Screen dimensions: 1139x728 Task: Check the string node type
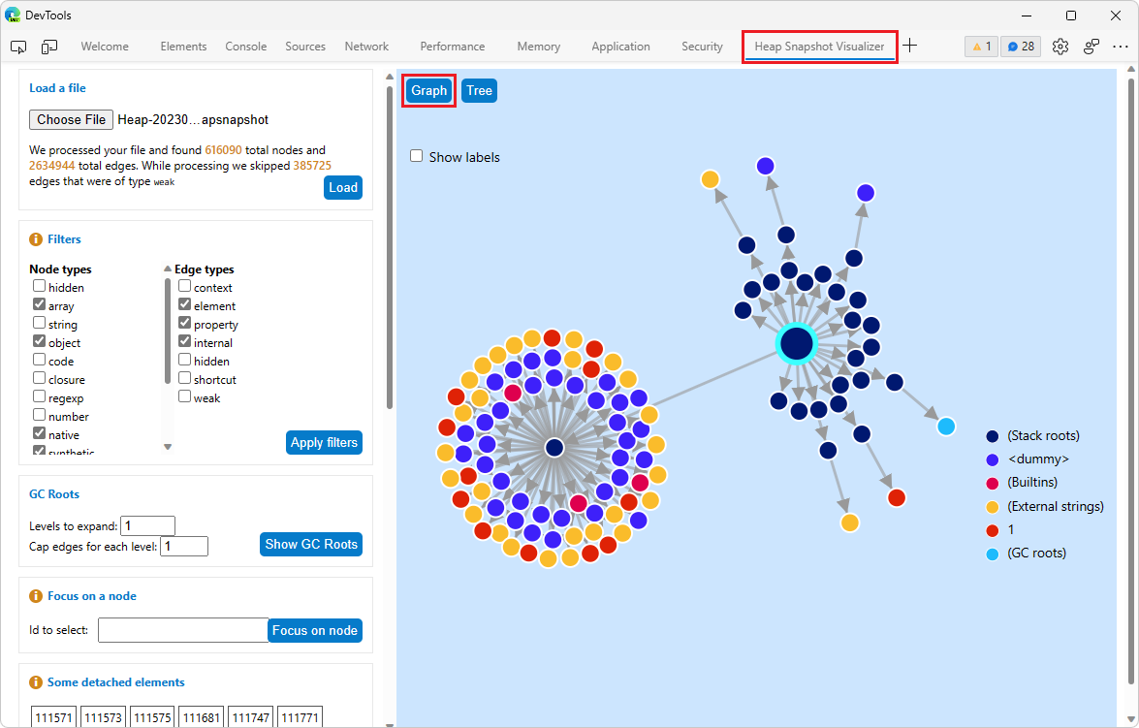(39, 323)
